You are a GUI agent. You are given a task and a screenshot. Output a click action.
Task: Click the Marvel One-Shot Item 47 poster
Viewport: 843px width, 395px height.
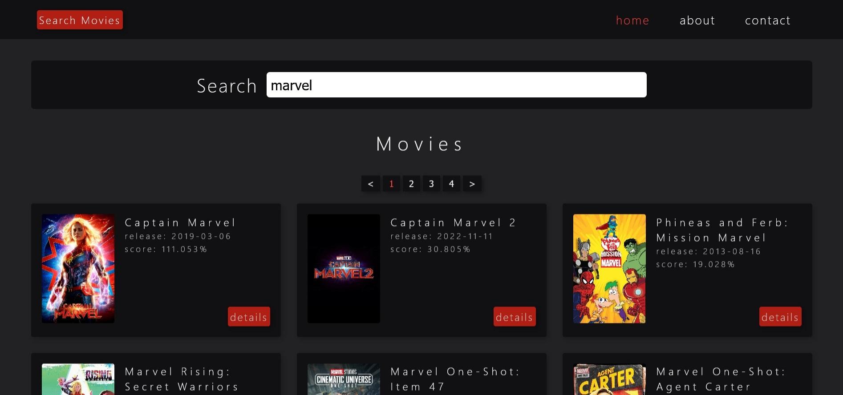344,379
